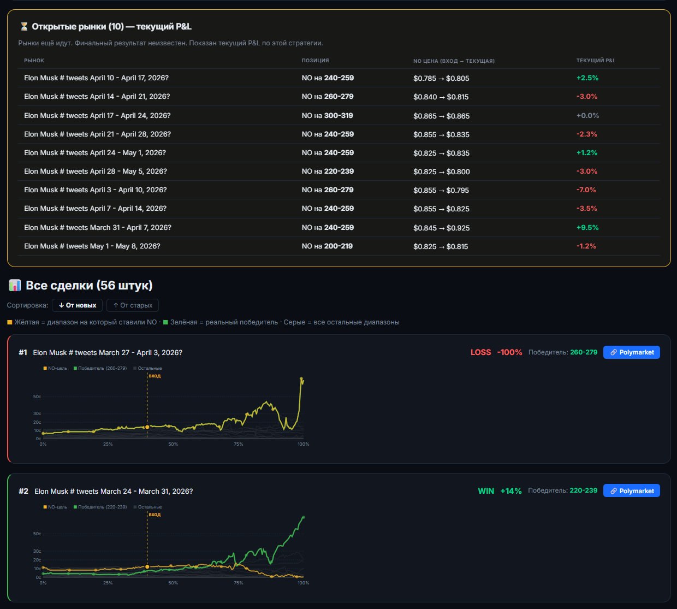Click green Победитель (220-239) legend in chart #2

click(100, 507)
